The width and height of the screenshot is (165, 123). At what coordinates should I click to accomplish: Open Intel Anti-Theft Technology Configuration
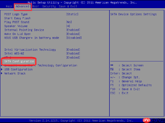41,65
